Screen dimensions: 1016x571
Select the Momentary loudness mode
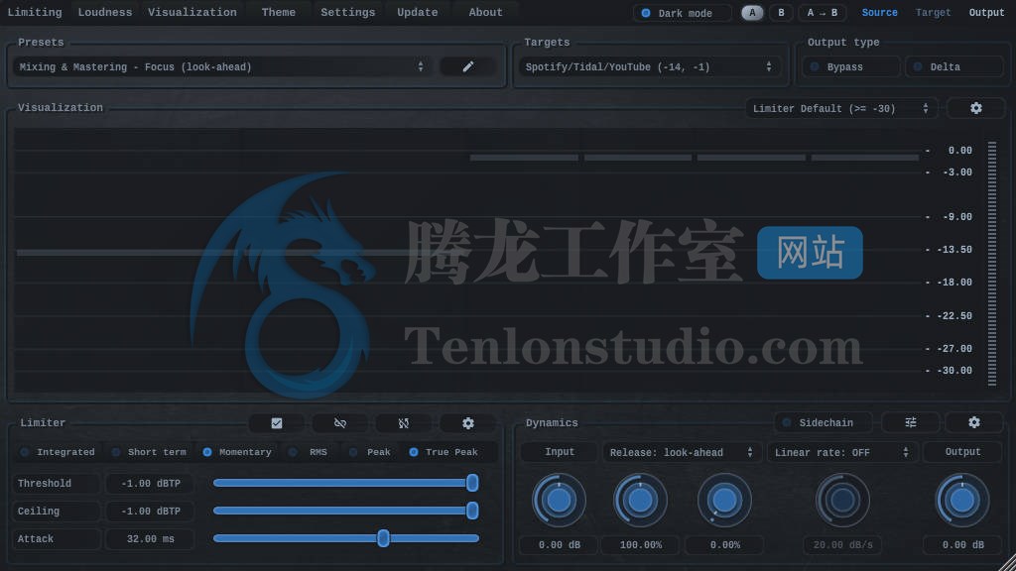238,452
